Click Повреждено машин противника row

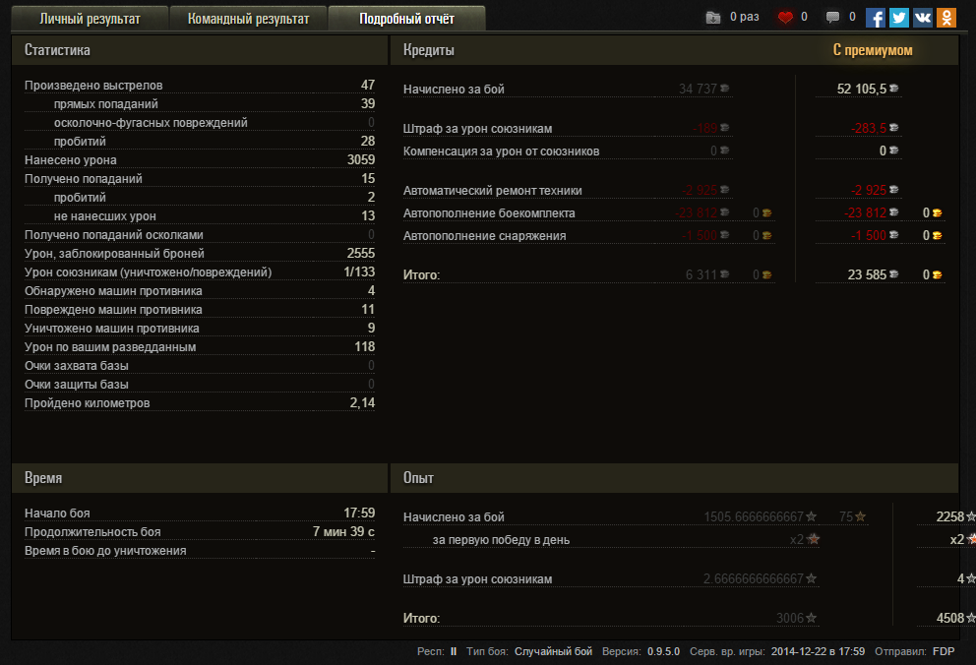pos(199,309)
